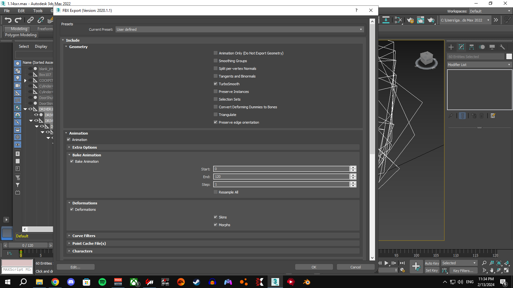Toggle Display Cameras filter in Scene Explorer
This screenshot has width=513, height=288.
pyautogui.click(x=18, y=86)
